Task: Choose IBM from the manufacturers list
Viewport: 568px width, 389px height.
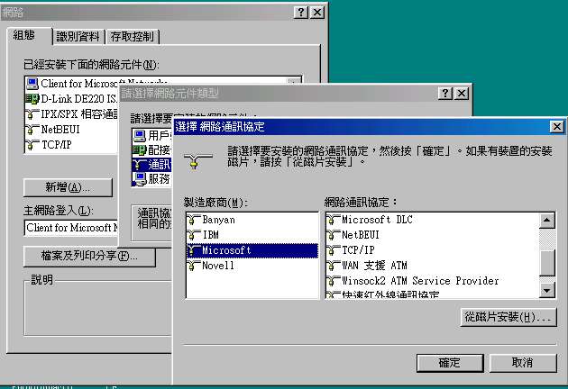Action: [x=211, y=234]
